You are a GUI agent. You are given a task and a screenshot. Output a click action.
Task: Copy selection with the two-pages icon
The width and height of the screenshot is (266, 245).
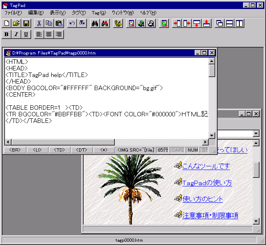click(49, 23)
